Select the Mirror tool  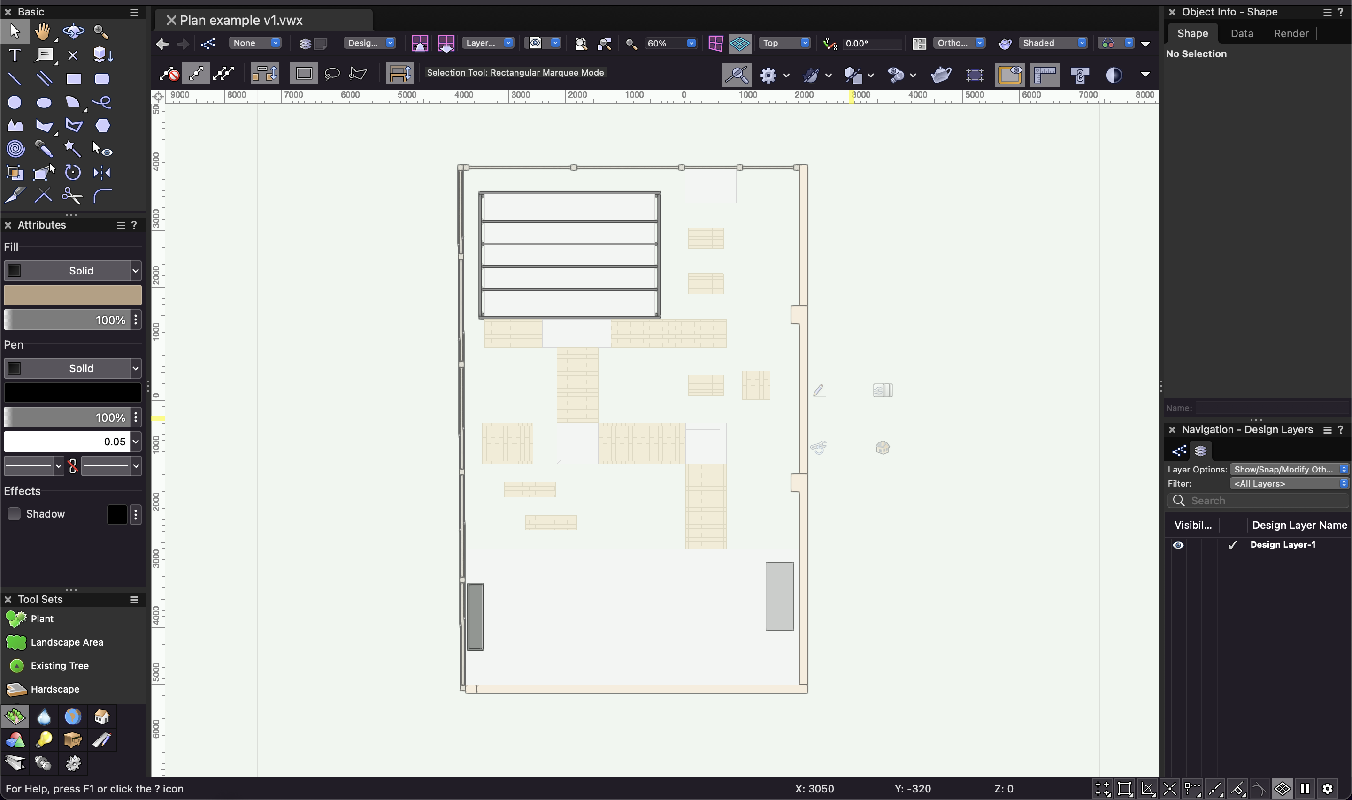coord(102,173)
